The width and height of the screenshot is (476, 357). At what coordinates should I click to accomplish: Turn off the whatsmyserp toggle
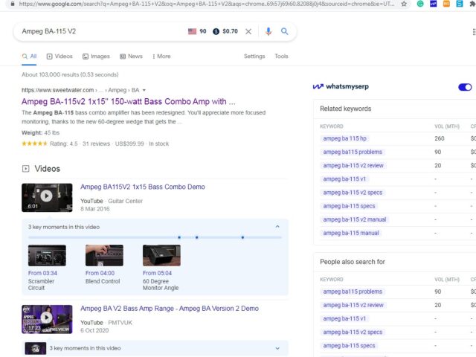coord(465,87)
